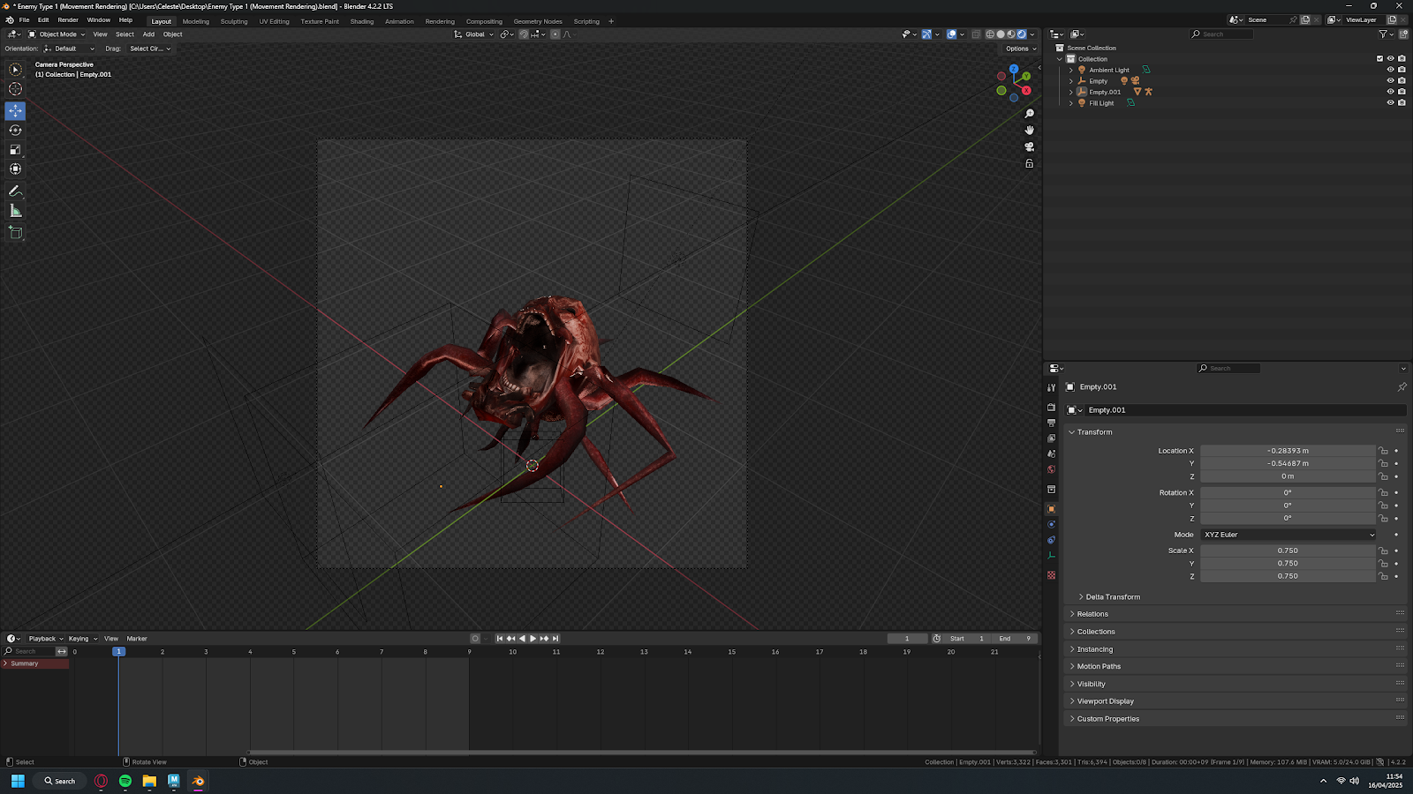The width and height of the screenshot is (1413, 794).
Task: Switch to the Shading workspace tab
Action: [361, 21]
